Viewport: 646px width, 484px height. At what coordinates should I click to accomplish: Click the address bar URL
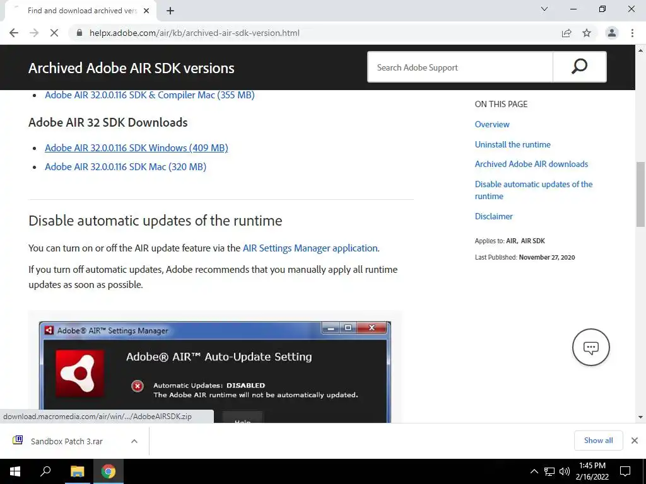point(194,33)
